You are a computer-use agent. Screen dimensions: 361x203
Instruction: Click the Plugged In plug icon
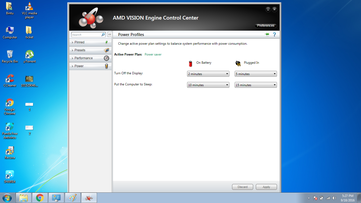pyautogui.click(x=238, y=63)
